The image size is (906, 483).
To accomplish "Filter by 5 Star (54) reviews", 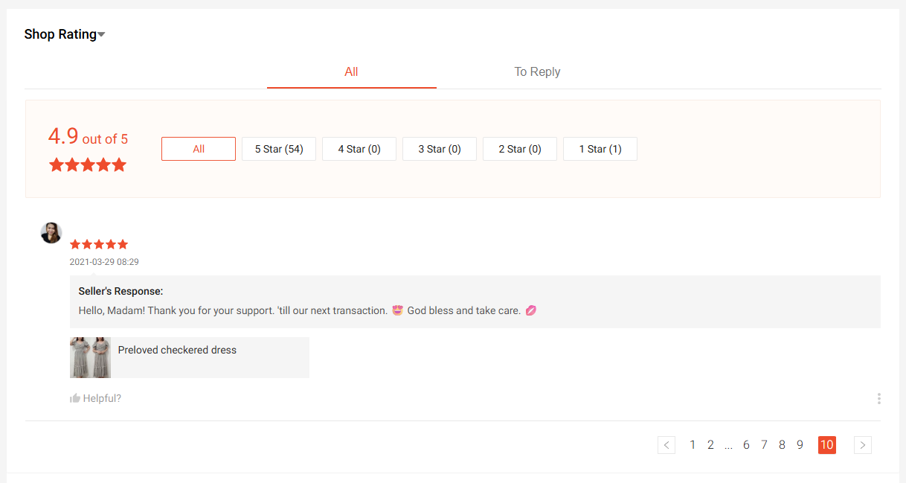I will point(279,149).
